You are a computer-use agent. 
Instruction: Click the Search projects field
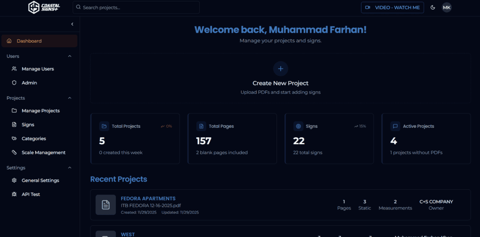136,7
